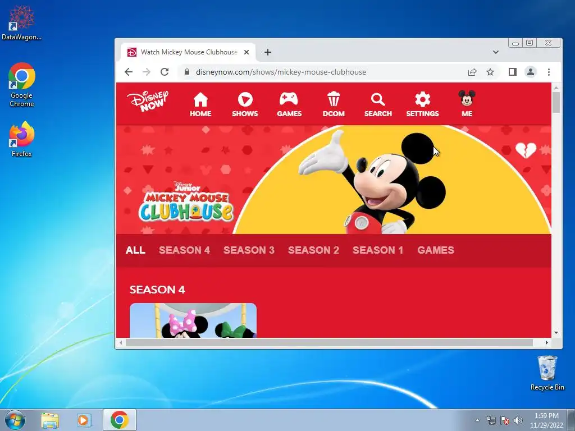Go back in Chrome

pyautogui.click(x=129, y=72)
